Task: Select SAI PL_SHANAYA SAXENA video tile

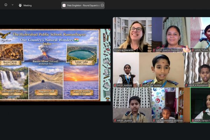Action: (x=171, y=105)
